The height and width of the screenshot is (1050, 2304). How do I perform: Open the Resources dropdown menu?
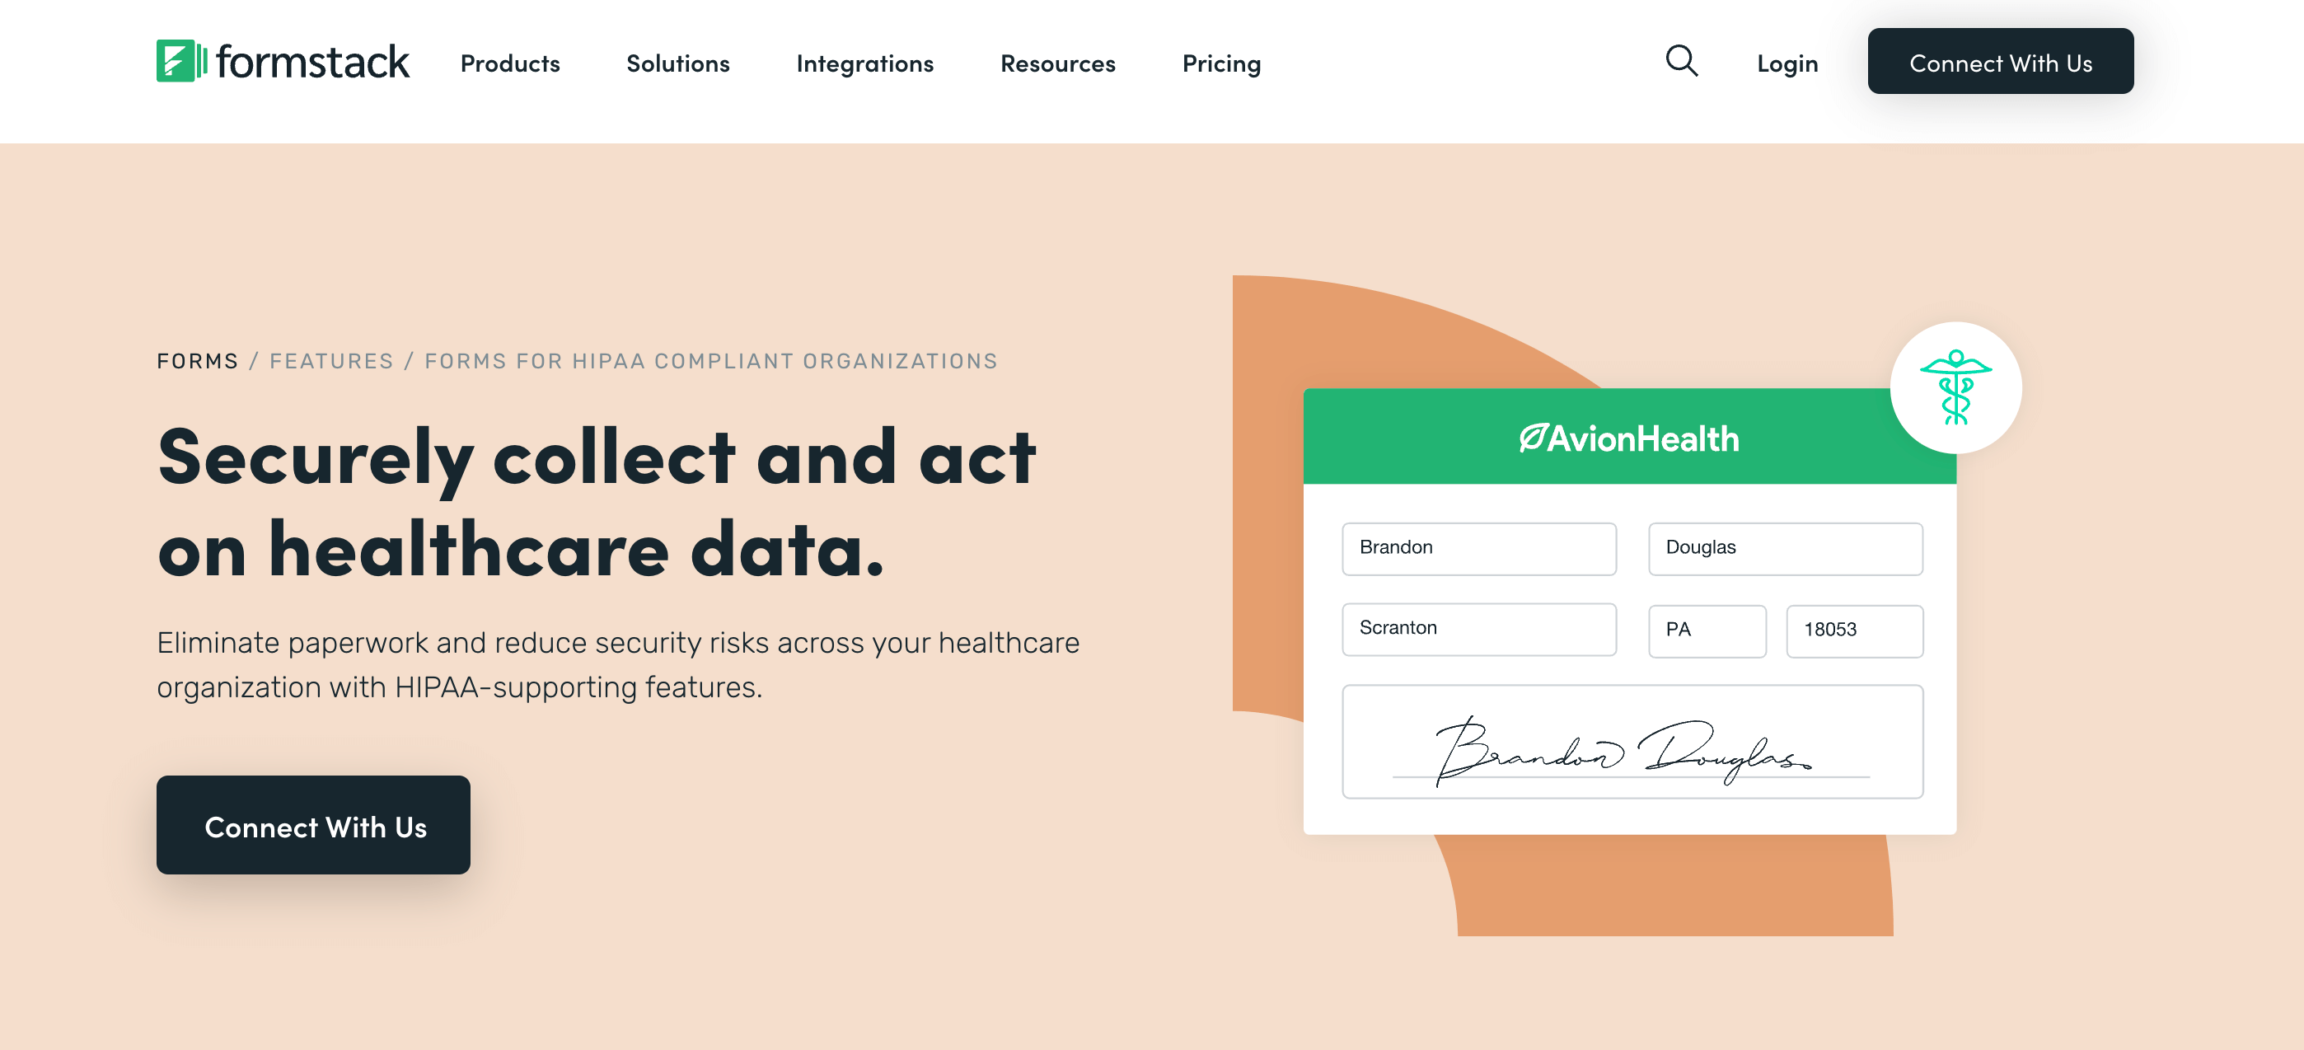click(1056, 62)
